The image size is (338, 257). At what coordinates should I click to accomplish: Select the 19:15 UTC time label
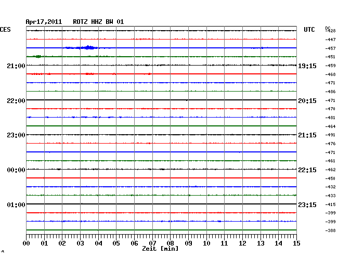307,66
